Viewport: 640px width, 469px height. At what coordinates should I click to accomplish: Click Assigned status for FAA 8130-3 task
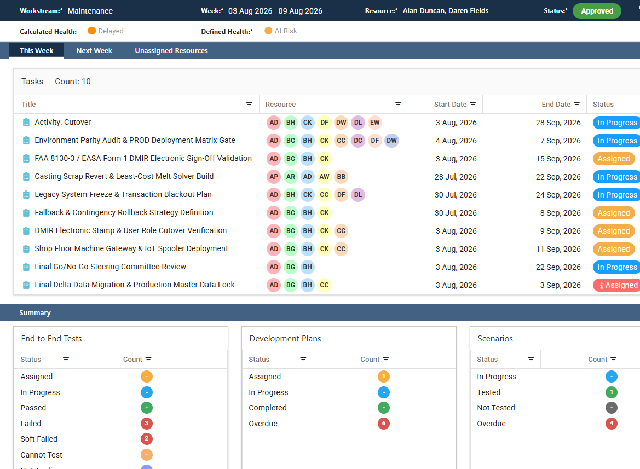click(x=614, y=159)
